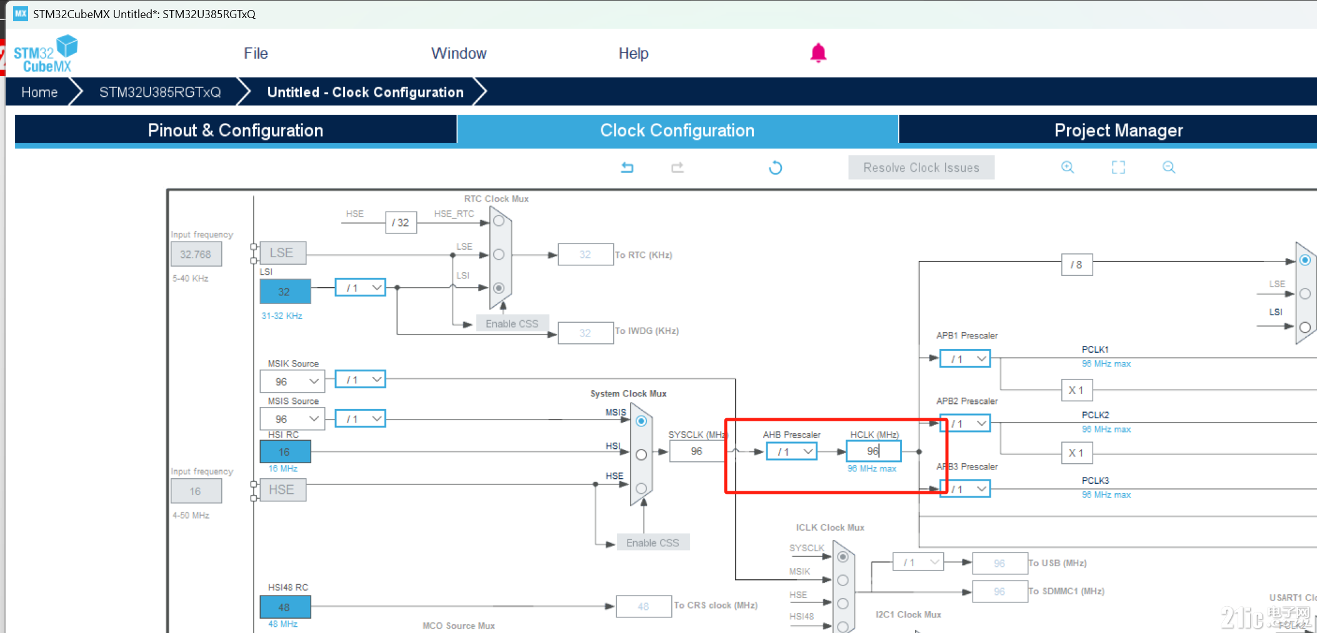Switch to Pinout & Configuration tab
This screenshot has width=1317, height=633.
click(236, 130)
